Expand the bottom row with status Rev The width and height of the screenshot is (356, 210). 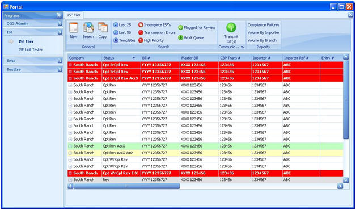pos(70,180)
